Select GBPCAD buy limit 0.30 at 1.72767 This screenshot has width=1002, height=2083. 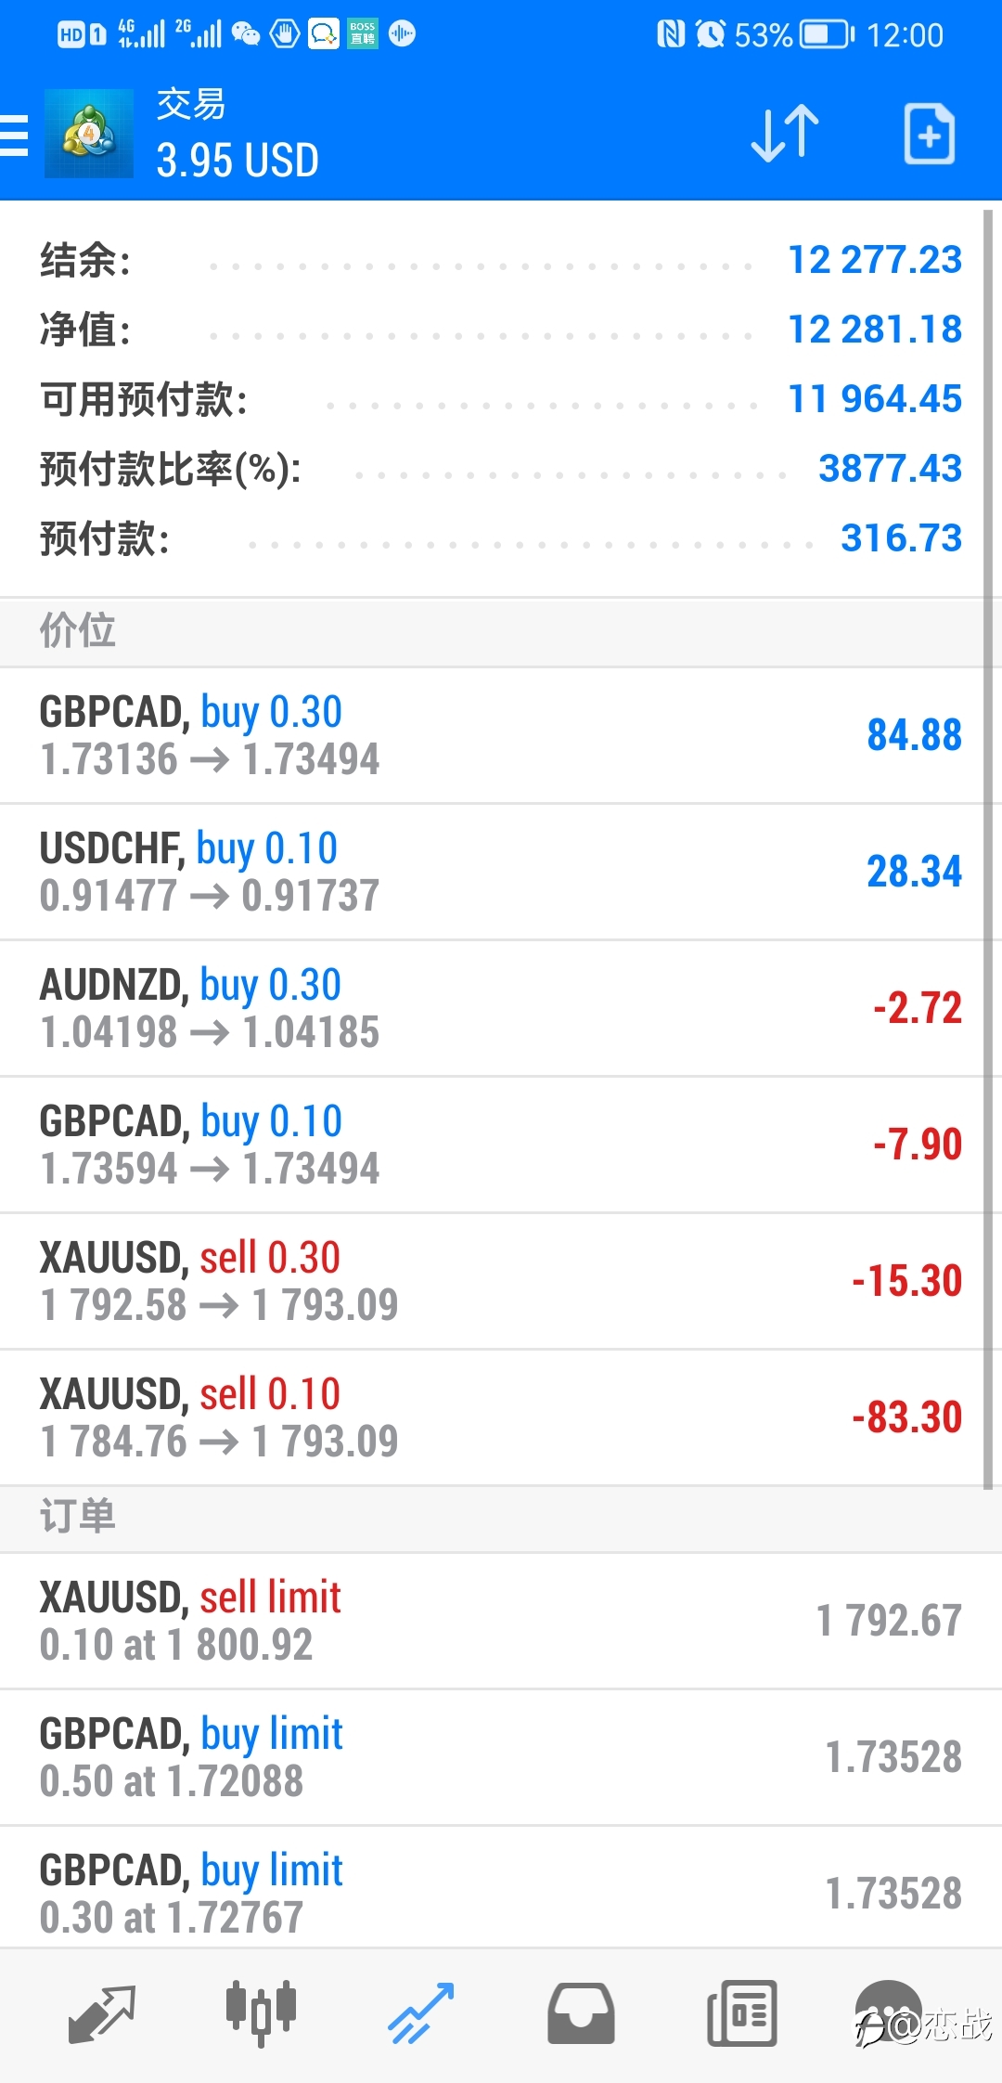pos(501,1887)
